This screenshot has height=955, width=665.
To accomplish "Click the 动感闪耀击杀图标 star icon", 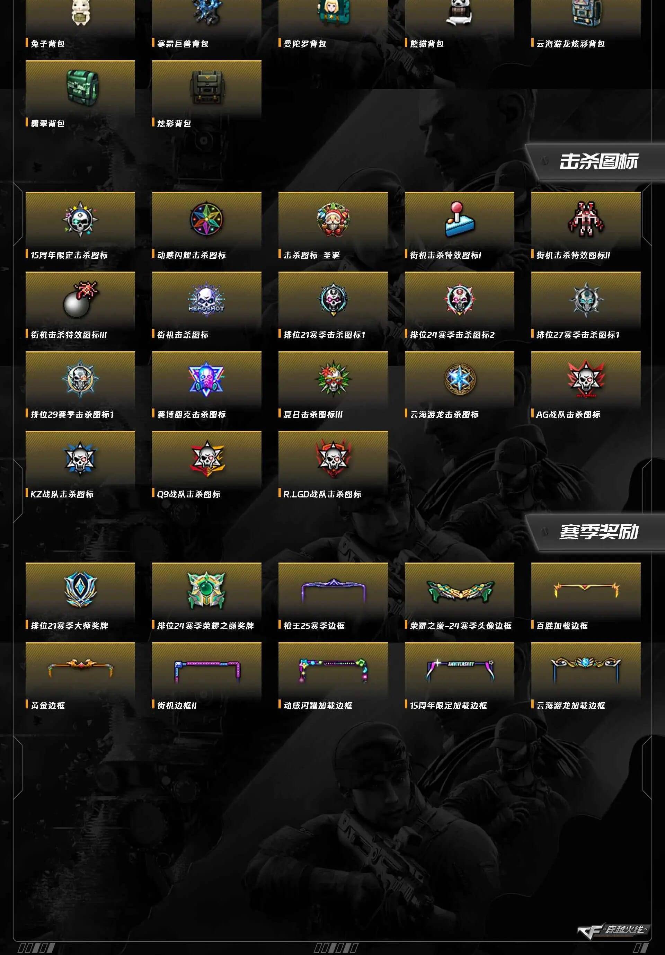I will [x=207, y=220].
